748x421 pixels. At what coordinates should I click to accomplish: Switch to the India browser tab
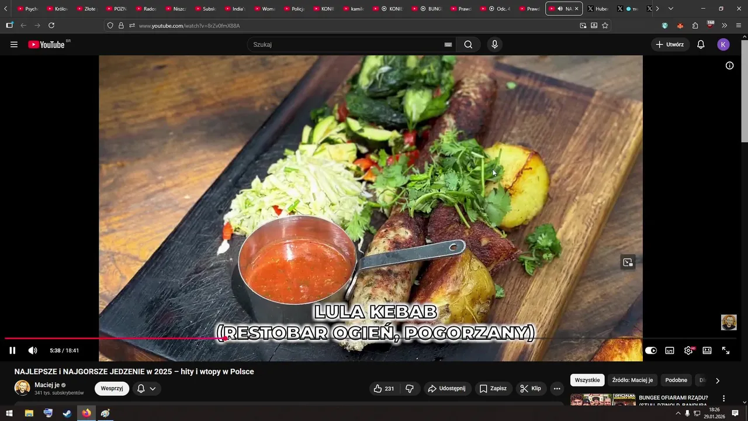tap(234, 9)
